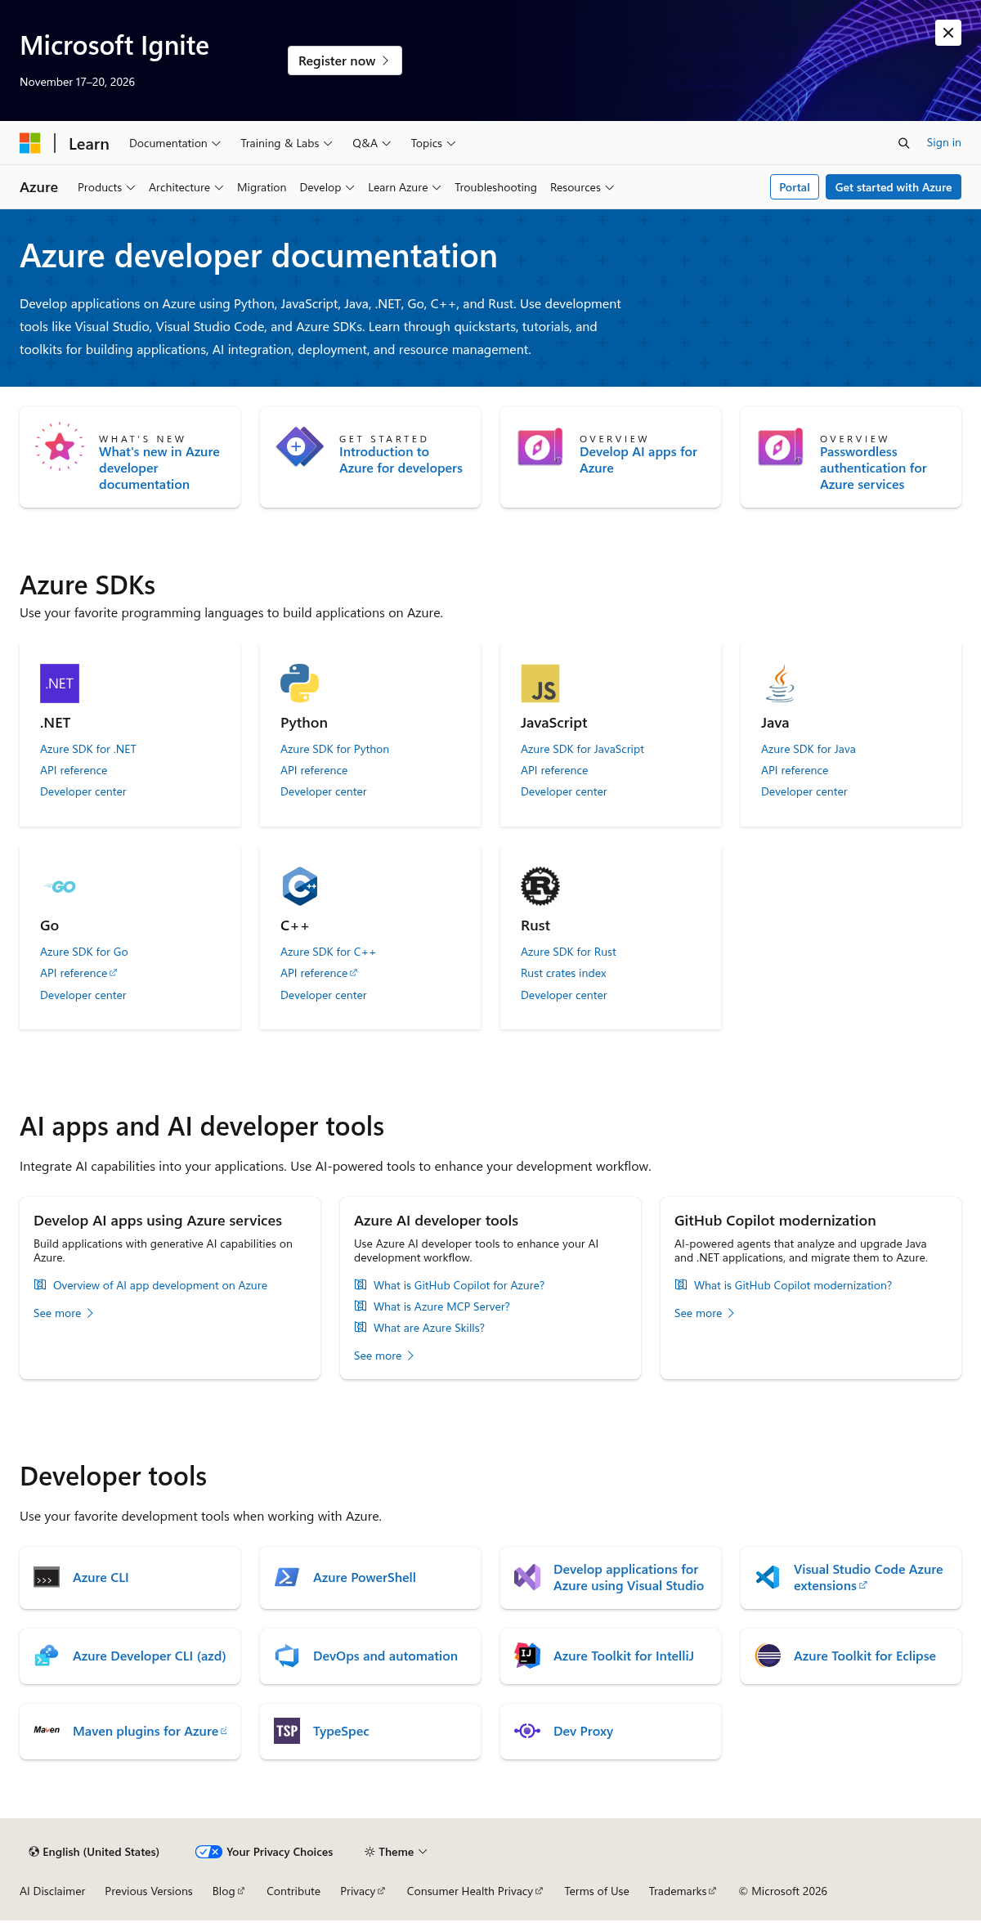Go to Migration in Azure nav
This screenshot has width=981, height=1927.
pyautogui.click(x=262, y=187)
